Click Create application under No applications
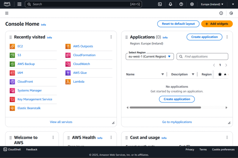Viewport: 238px width, 158px height. [177, 99]
